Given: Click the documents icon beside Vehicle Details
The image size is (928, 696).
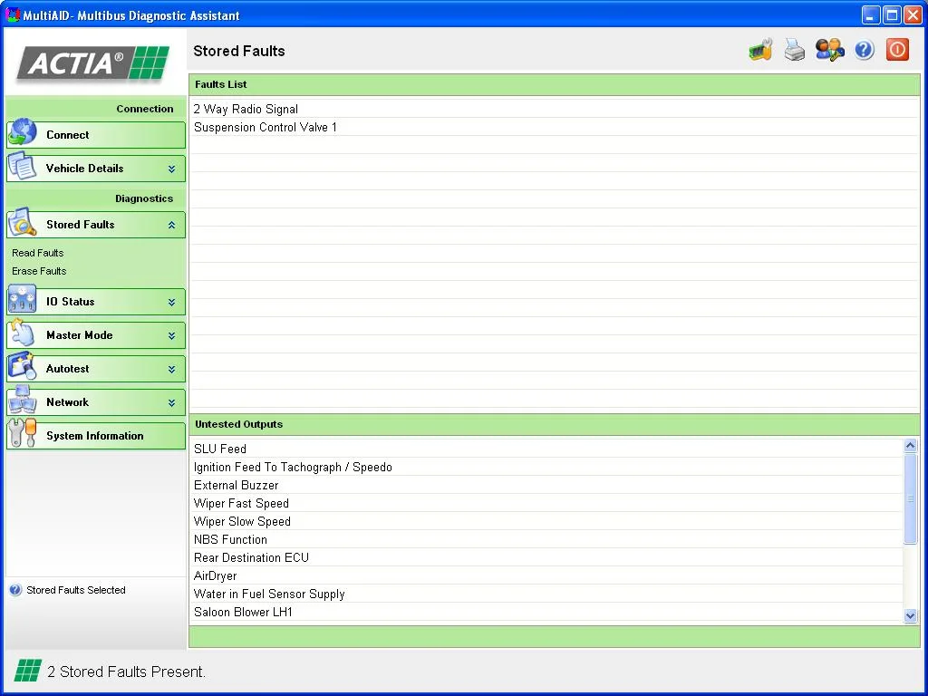Looking at the screenshot, I should [23, 167].
